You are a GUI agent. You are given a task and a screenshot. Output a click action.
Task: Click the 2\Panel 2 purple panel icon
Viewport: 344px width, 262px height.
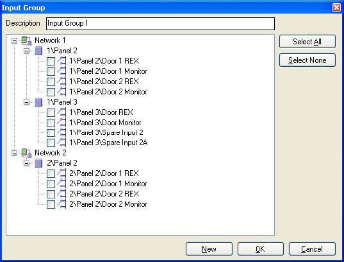click(38, 164)
